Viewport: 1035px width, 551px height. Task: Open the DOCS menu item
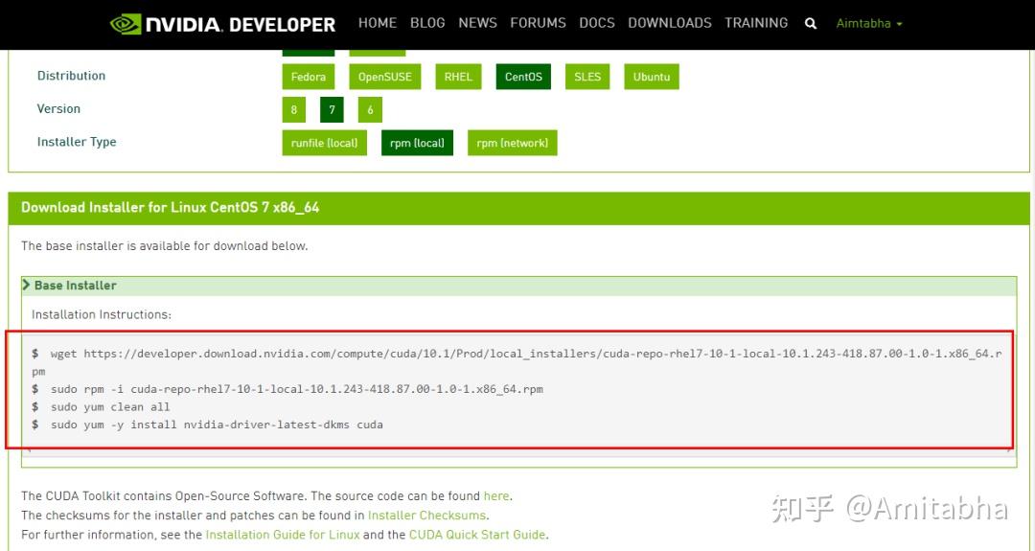pos(597,23)
